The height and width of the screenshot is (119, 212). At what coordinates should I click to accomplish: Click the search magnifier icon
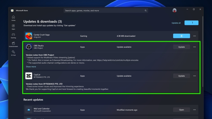pyautogui.click(x=145, y=11)
